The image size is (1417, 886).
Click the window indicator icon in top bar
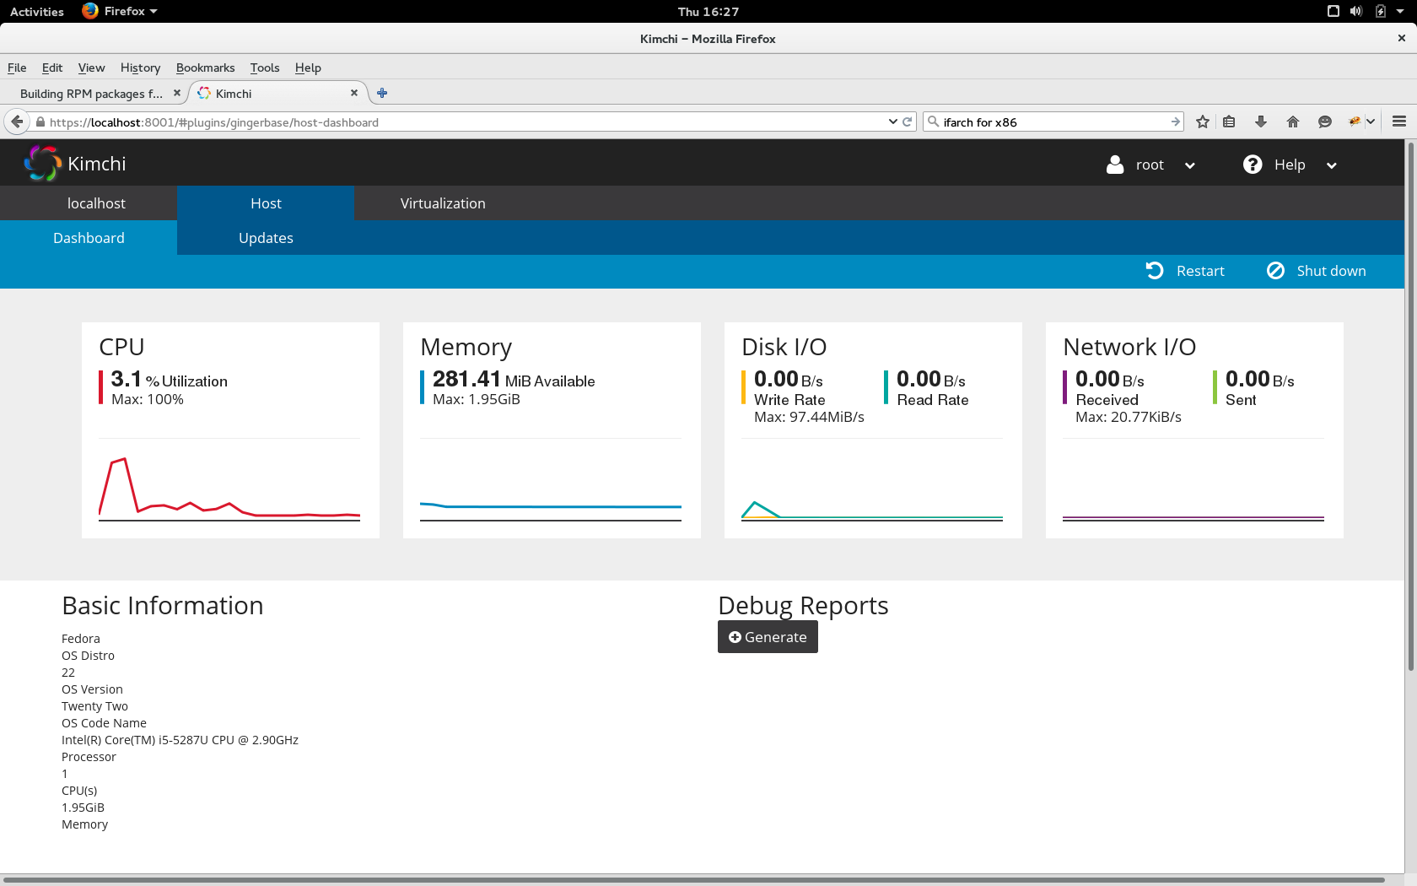coord(1333,11)
